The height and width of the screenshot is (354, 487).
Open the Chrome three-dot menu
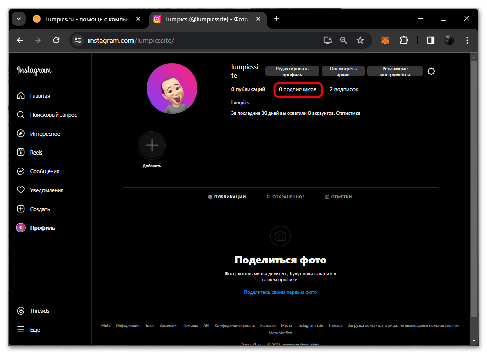(x=467, y=40)
